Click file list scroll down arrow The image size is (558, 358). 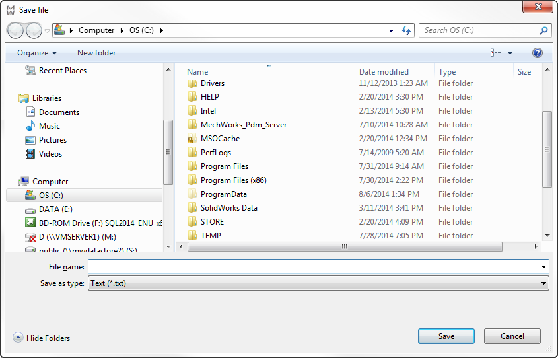pos(547,236)
